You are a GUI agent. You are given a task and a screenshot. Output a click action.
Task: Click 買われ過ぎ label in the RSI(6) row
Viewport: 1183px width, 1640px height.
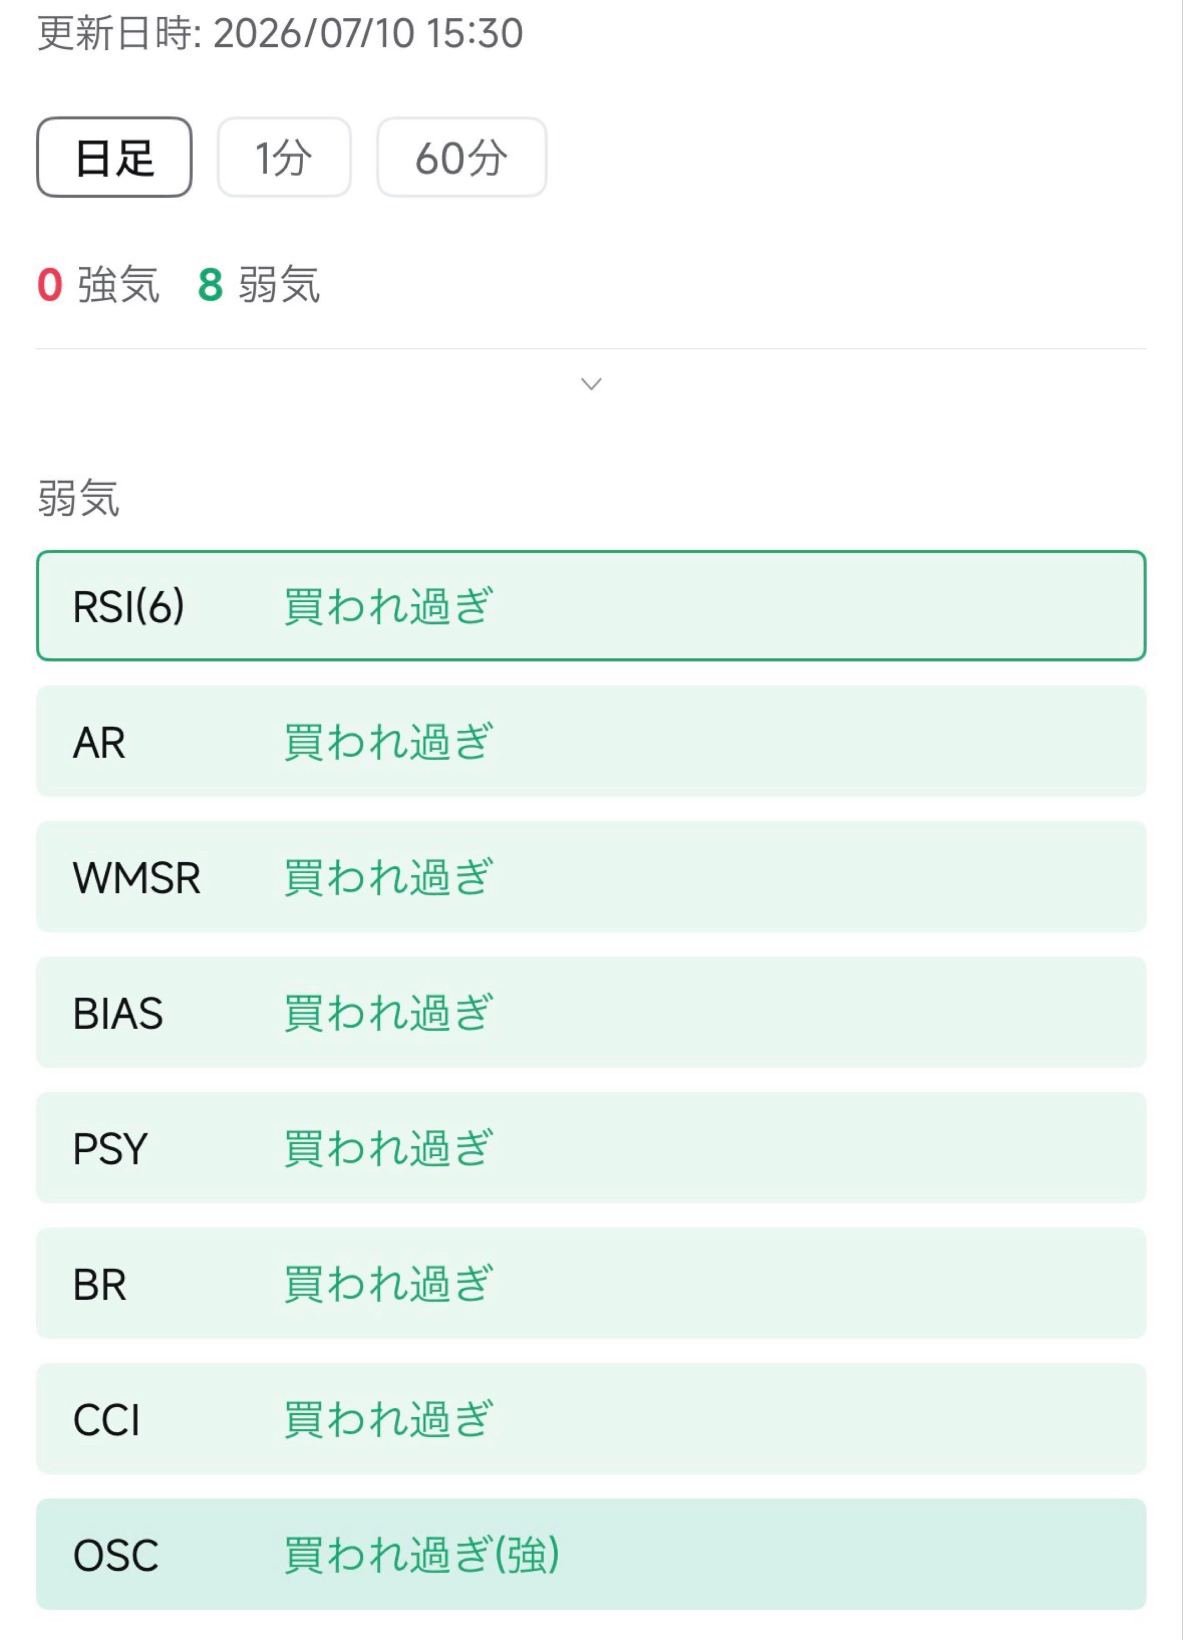coord(388,606)
